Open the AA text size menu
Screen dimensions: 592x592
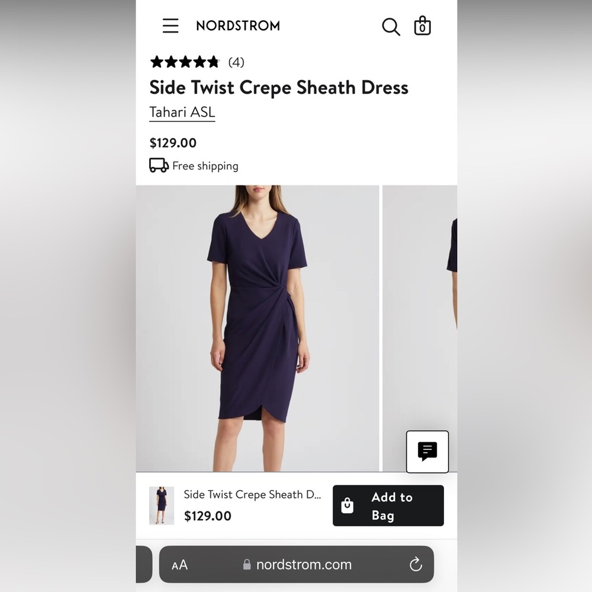[x=179, y=565]
